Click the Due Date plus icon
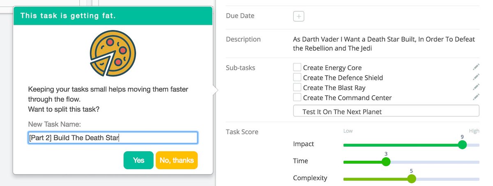Screen dimensions: 493x186 pyautogui.click(x=299, y=16)
